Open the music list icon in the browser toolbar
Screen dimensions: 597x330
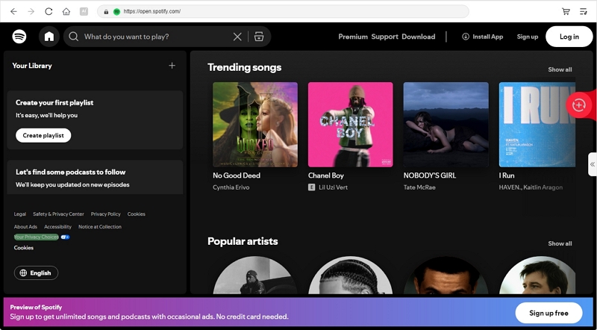click(x=584, y=11)
